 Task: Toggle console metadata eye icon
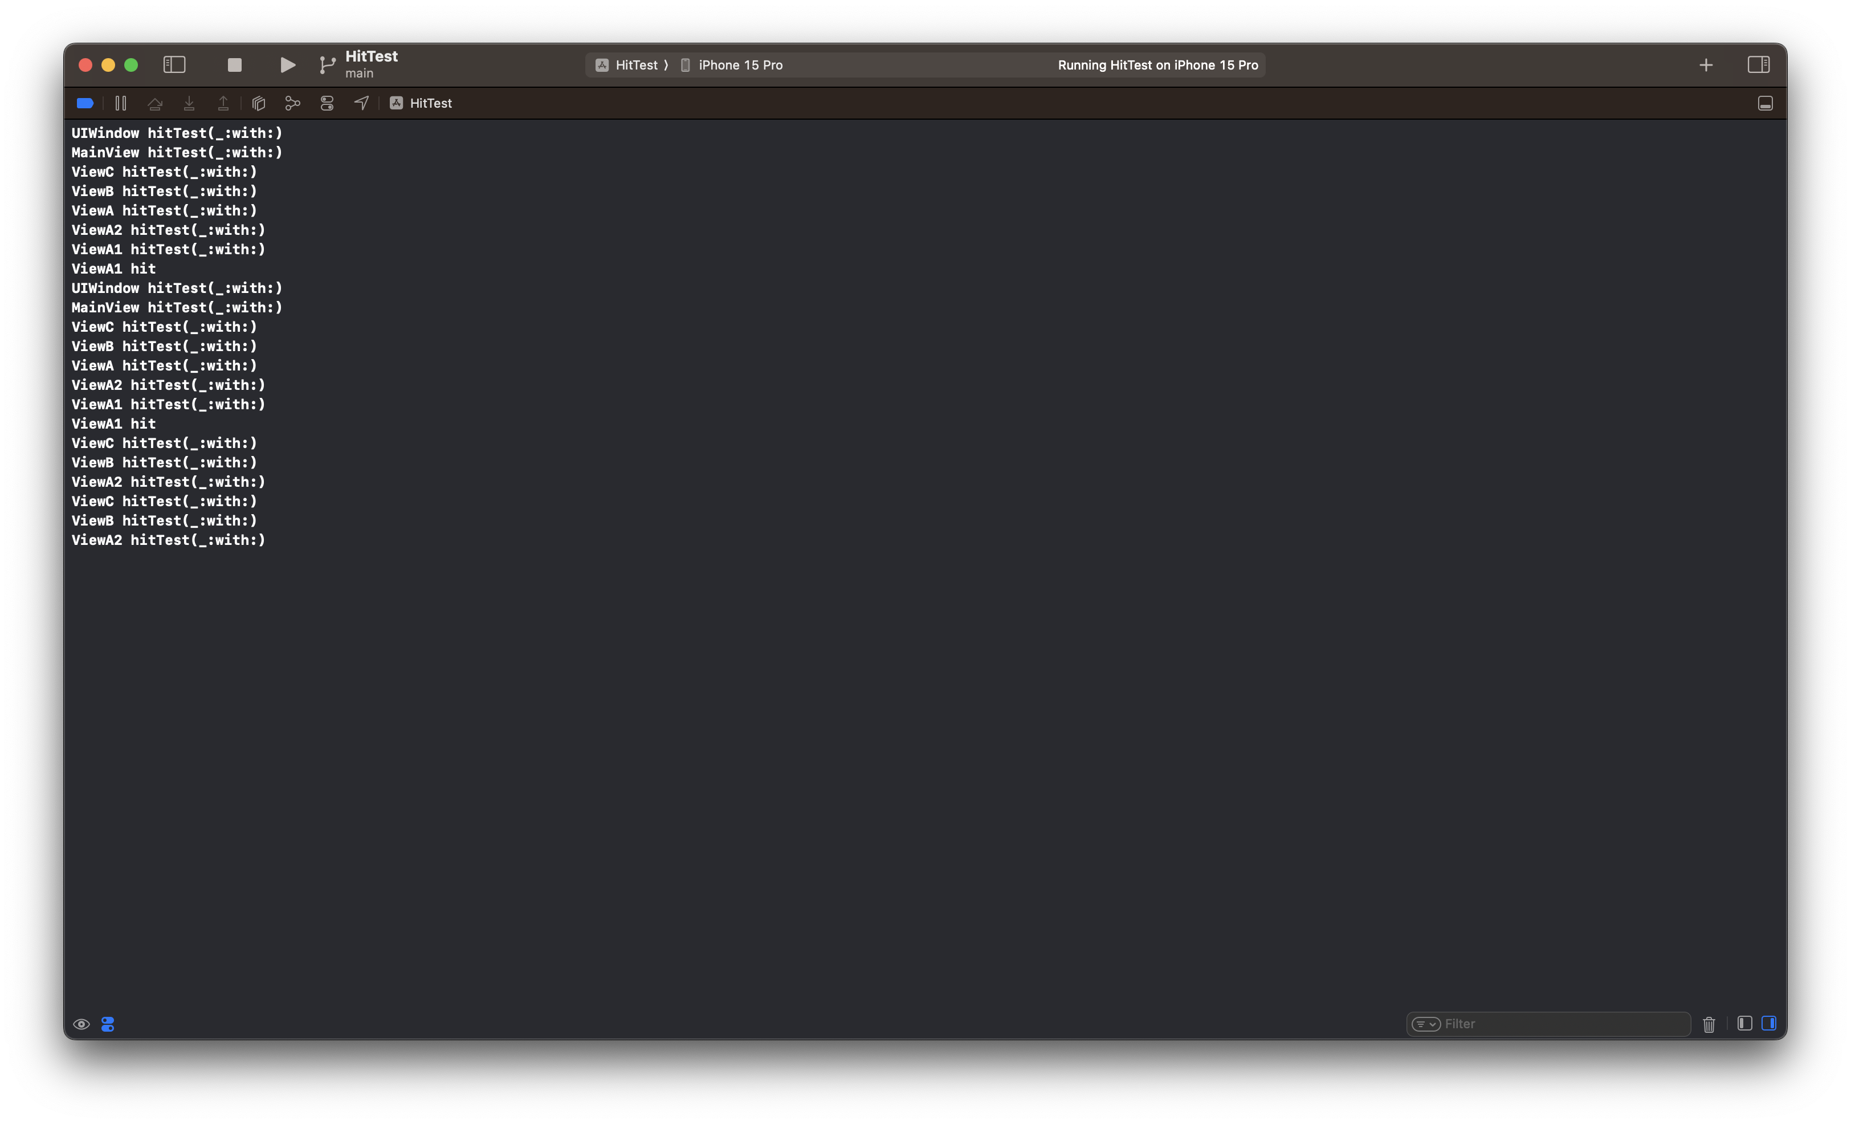[81, 1024]
